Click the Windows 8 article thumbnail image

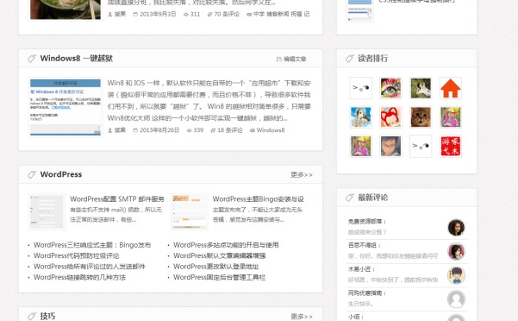tap(66, 107)
